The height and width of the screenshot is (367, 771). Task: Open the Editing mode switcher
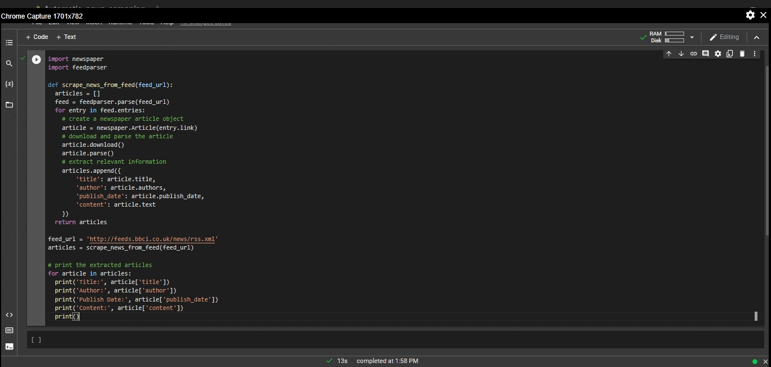coord(724,37)
